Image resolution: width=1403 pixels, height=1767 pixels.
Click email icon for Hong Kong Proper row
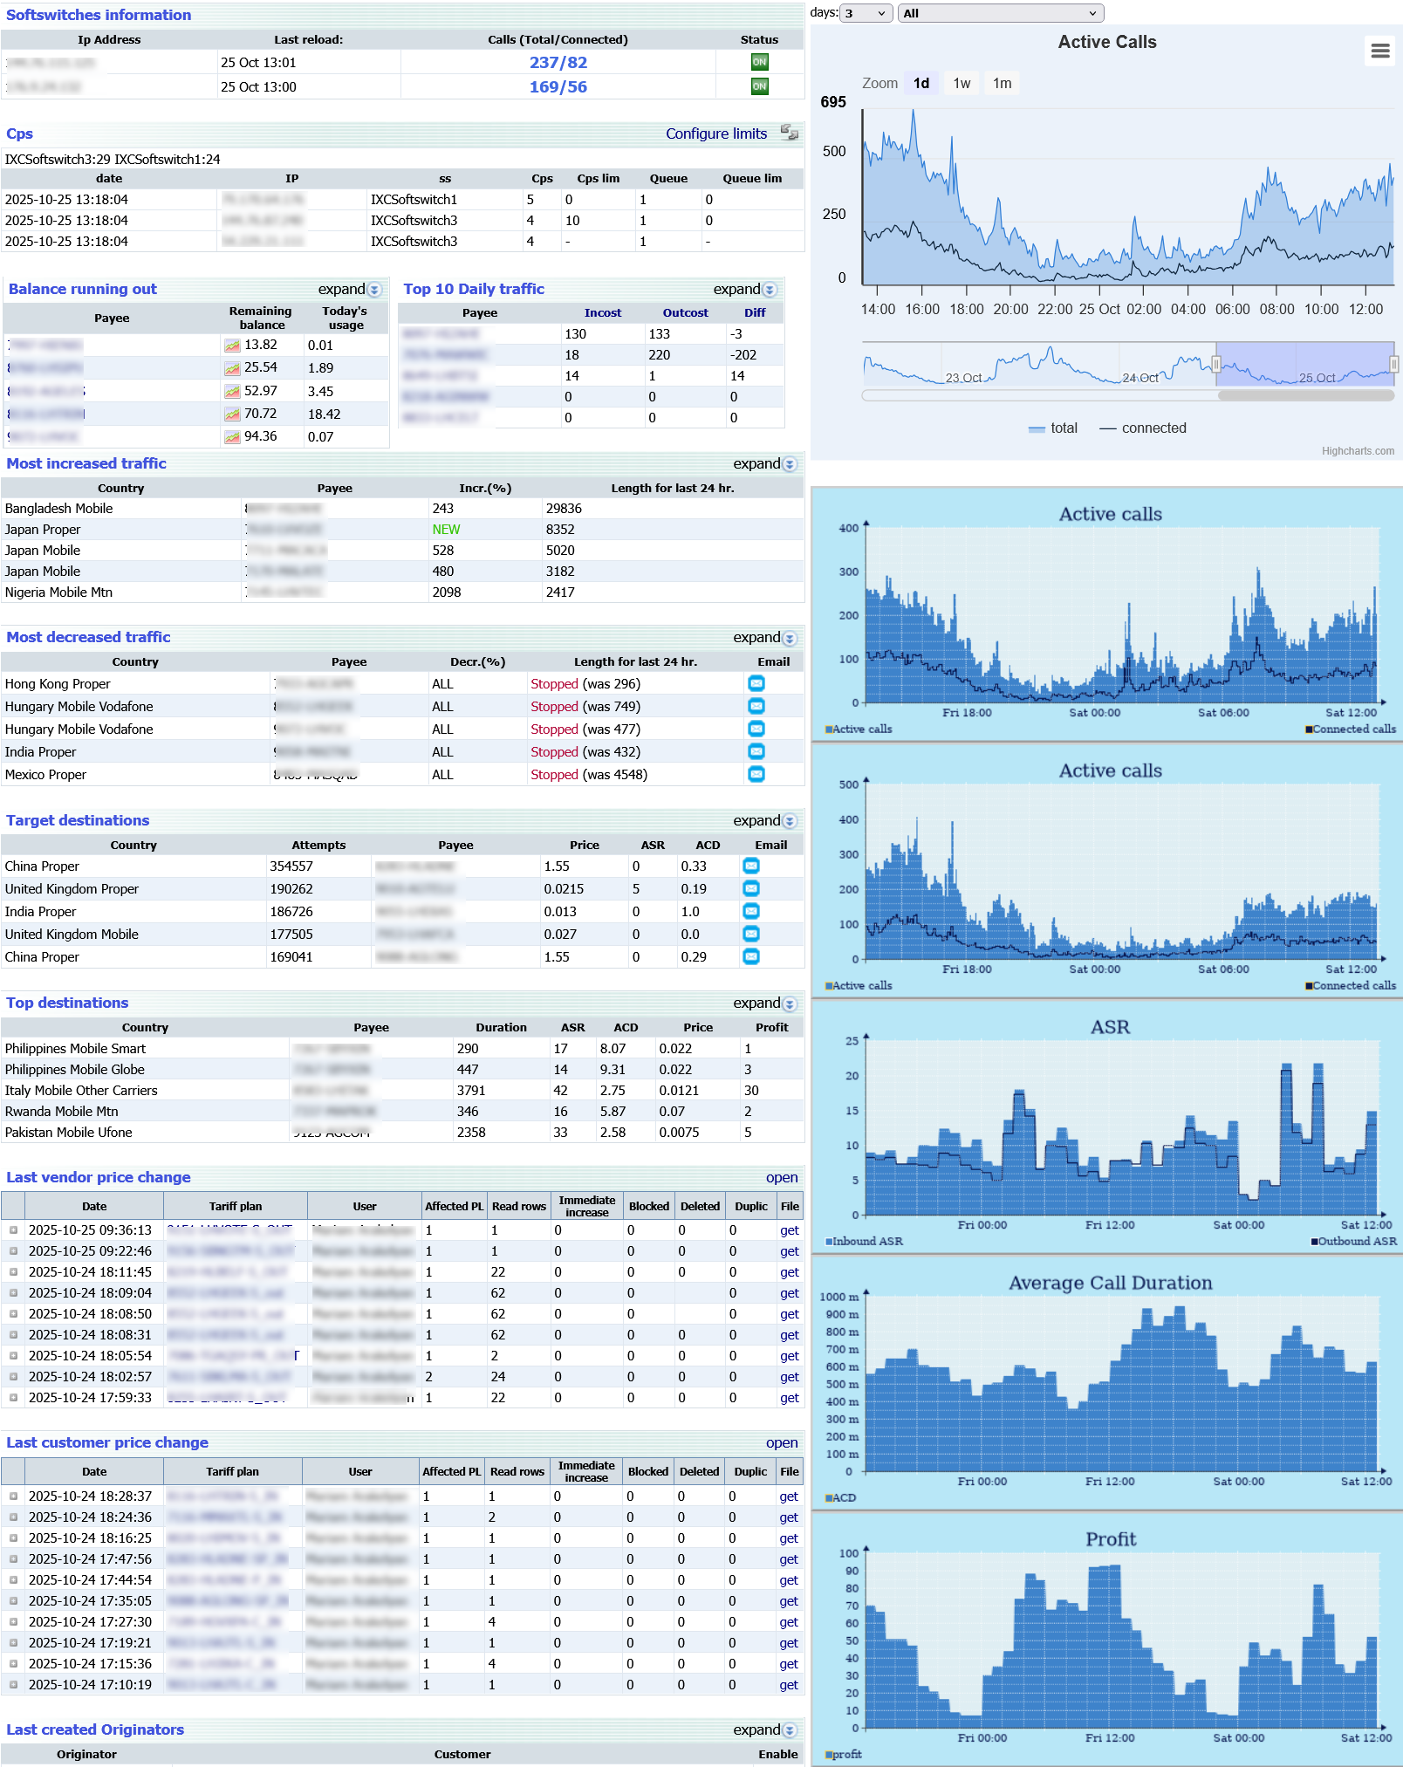pyautogui.click(x=755, y=683)
